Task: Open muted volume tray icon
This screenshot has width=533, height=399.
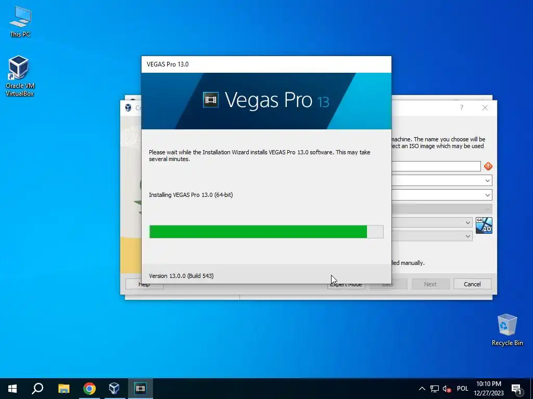Action: click(x=447, y=389)
